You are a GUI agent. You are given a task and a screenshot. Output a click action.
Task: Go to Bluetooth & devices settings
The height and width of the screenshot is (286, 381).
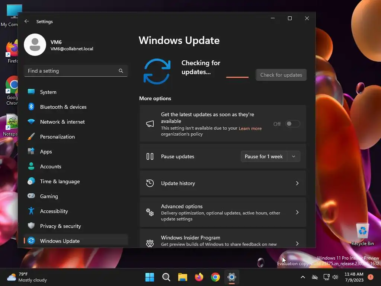(x=76, y=107)
